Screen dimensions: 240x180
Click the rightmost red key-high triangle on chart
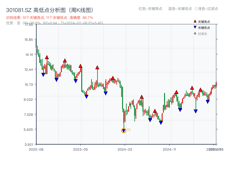pyautogui.click(x=200, y=90)
